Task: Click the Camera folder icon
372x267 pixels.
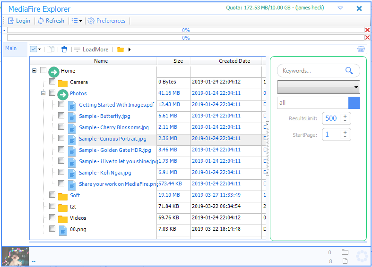Action: pos(63,83)
